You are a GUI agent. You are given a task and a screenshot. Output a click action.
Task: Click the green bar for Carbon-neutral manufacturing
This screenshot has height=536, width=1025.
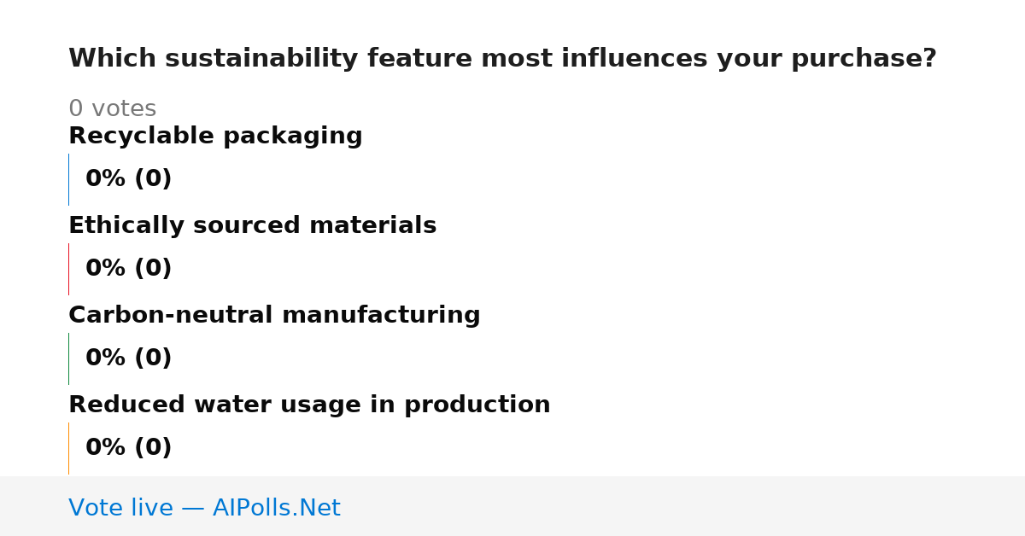click(68, 358)
